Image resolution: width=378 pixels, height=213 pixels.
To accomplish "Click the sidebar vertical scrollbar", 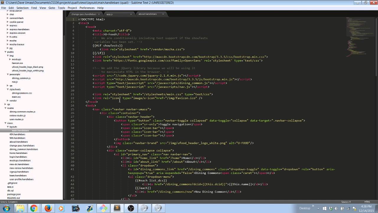I will 64,117.
